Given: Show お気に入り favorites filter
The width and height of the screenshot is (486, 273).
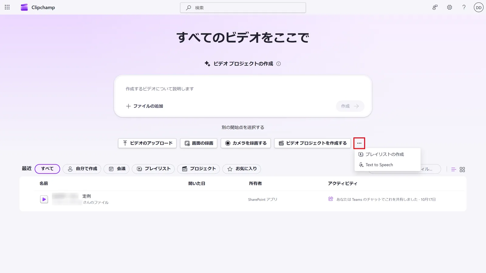Looking at the screenshot, I should coord(242,169).
